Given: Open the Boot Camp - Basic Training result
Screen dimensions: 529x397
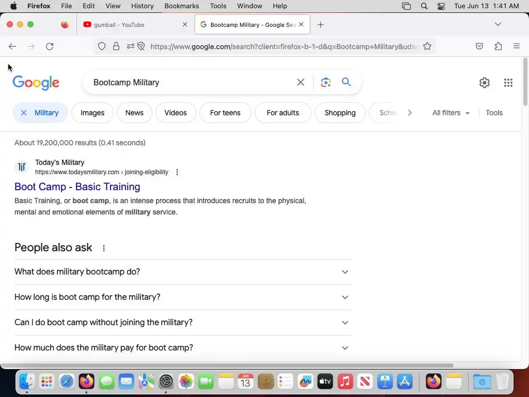Looking at the screenshot, I should 77,187.
